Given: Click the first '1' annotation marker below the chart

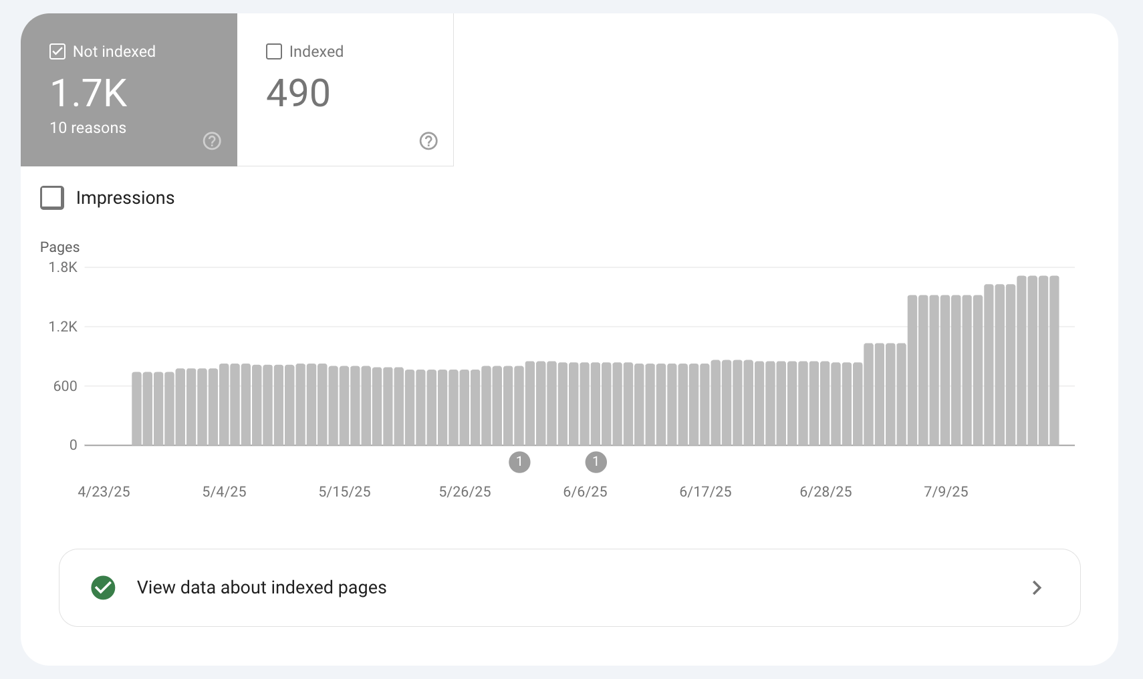Looking at the screenshot, I should coord(520,462).
